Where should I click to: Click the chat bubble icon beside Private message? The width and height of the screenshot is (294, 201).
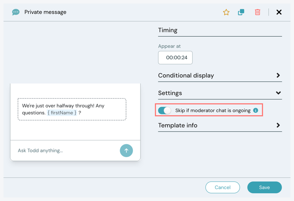tap(16, 12)
